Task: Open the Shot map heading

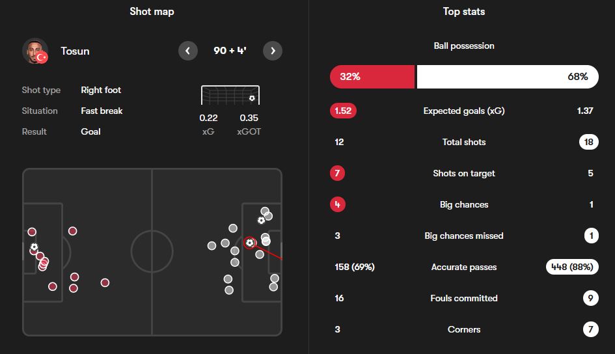Action: [152, 12]
